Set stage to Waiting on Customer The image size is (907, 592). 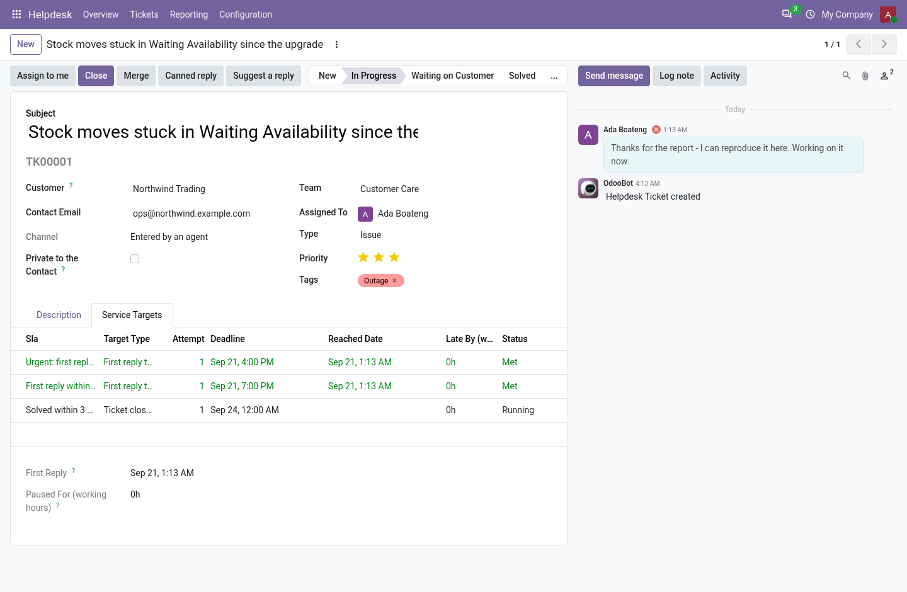(453, 76)
